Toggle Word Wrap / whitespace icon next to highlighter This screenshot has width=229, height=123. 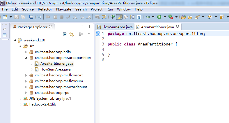point(126,17)
